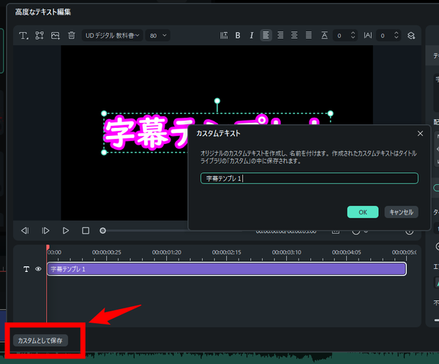Click the character spacing icon
439x364 pixels.
pos(368,36)
